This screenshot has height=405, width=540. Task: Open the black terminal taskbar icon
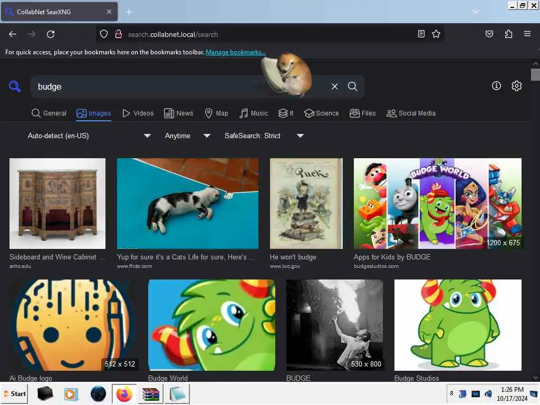click(x=45, y=393)
